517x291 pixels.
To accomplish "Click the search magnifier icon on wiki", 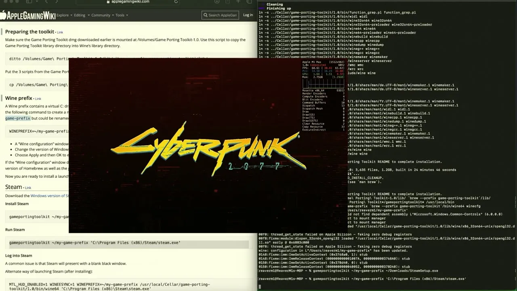I will 205,15.
